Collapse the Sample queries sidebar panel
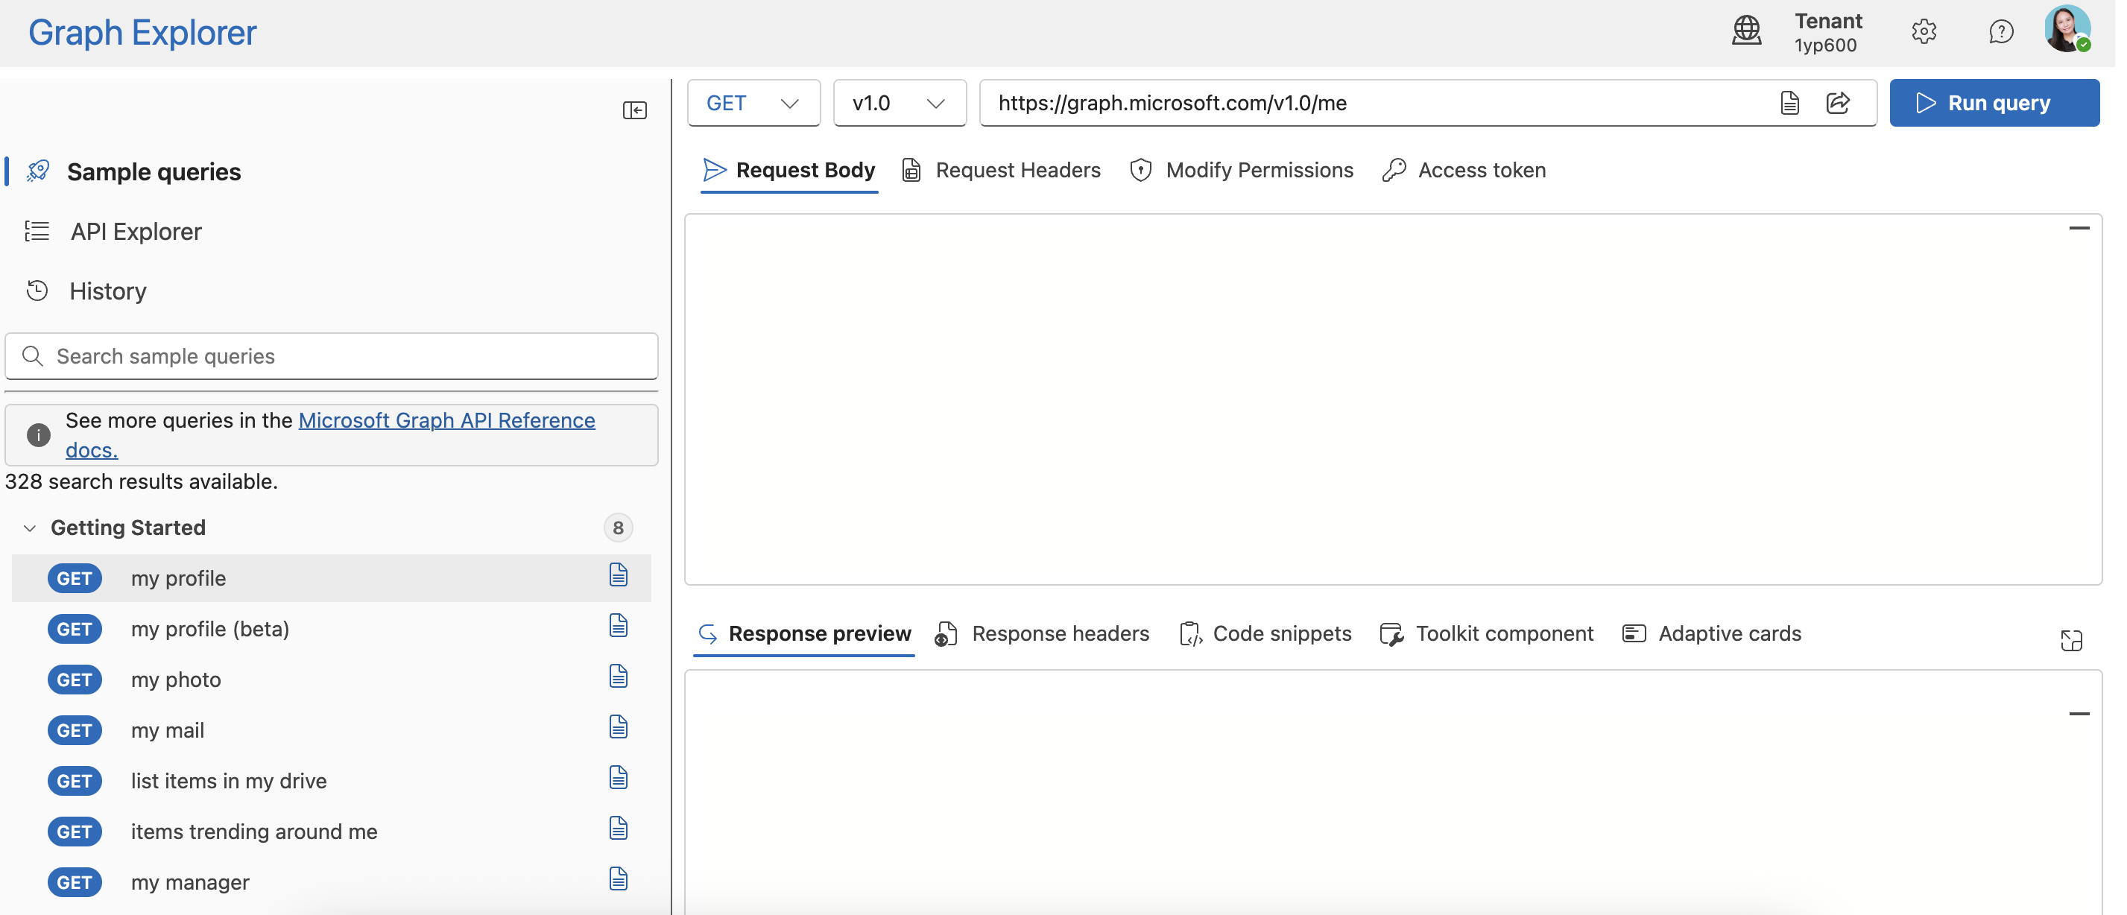Image resolution: width=2127 pixels, height=915 pixels. coord(635,110)
